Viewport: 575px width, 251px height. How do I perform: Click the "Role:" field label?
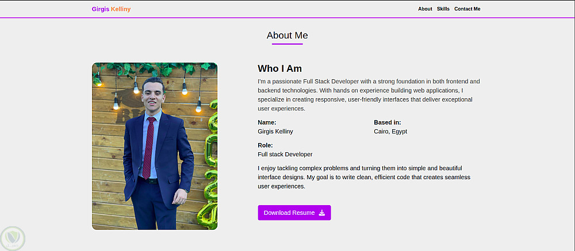pyautogui.click(x=265, y=145)
